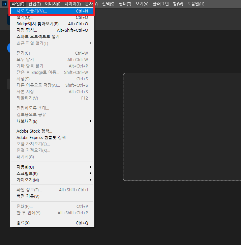Image resolution: width=241 pixels, height=245 pixels.
Task: Expand the 내보내기(E) submenu
Action: pyautogui.click(x=52, y=121)
